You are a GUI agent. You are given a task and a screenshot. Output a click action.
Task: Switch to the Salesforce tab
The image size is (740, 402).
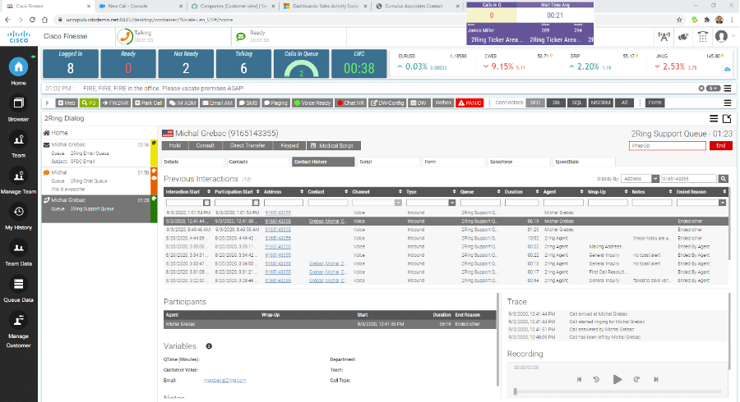[501, 162]
